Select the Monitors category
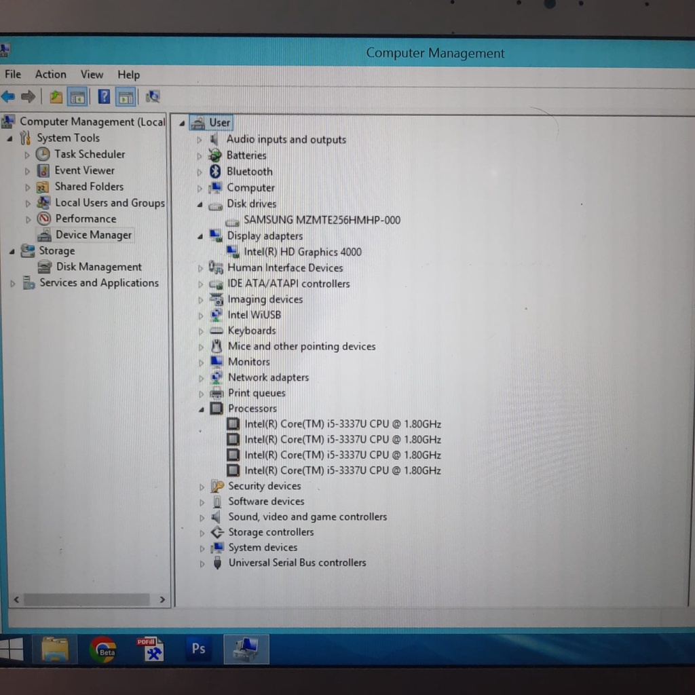This screenshot has height=695, width=695. click(248, 362)
